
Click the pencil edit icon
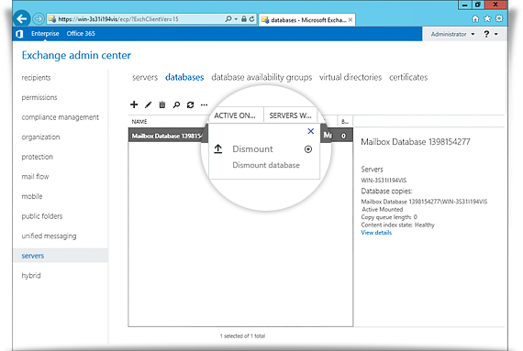[148, 104]
